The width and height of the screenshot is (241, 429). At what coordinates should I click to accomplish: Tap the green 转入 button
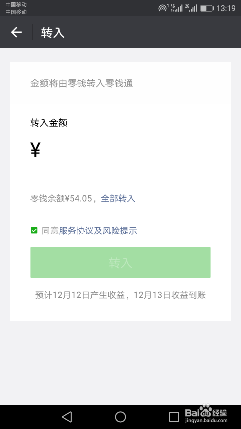point(120,262)
